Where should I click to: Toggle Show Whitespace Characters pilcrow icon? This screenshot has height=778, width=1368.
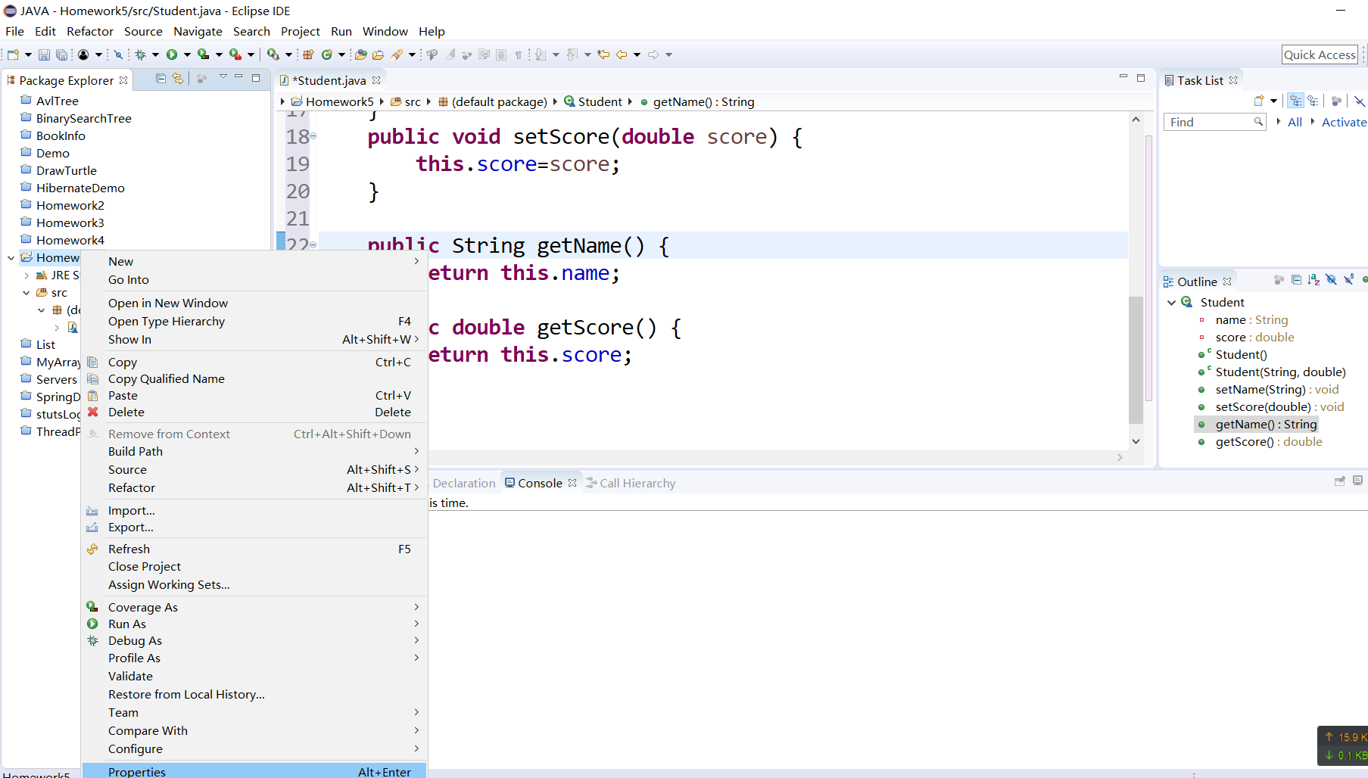(519, 54)
